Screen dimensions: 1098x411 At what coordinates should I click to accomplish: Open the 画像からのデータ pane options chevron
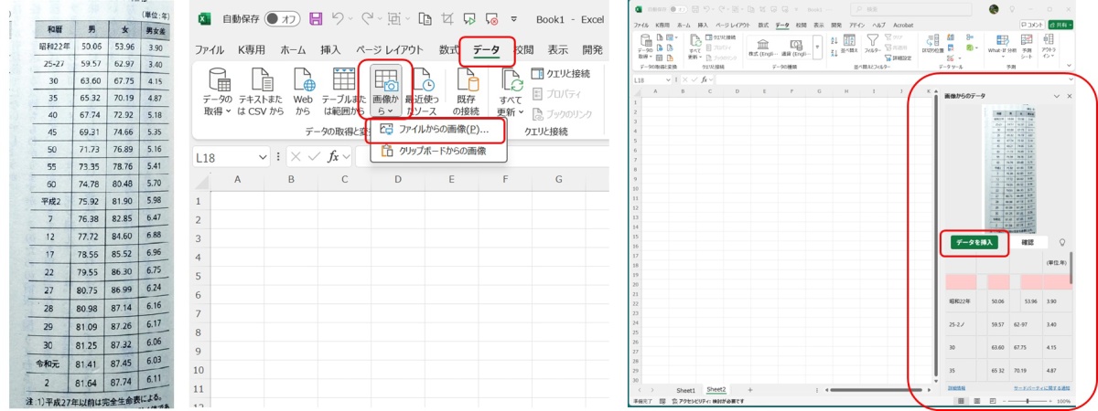pyautogui.click(x=1057, y=96)
